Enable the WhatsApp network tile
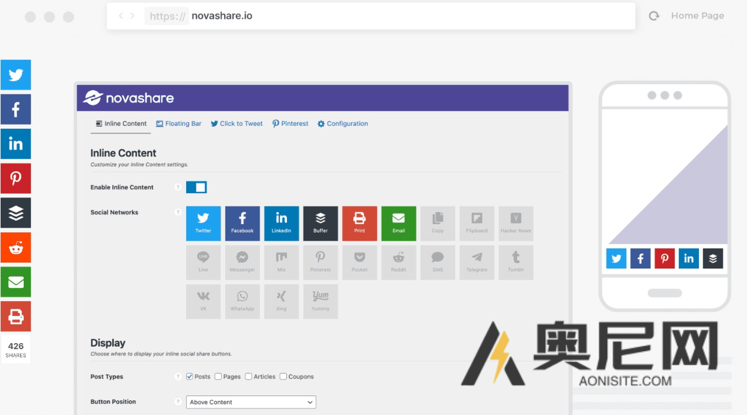Image resolution: width=747 pixels, height=415 pixels. [242, 302]
